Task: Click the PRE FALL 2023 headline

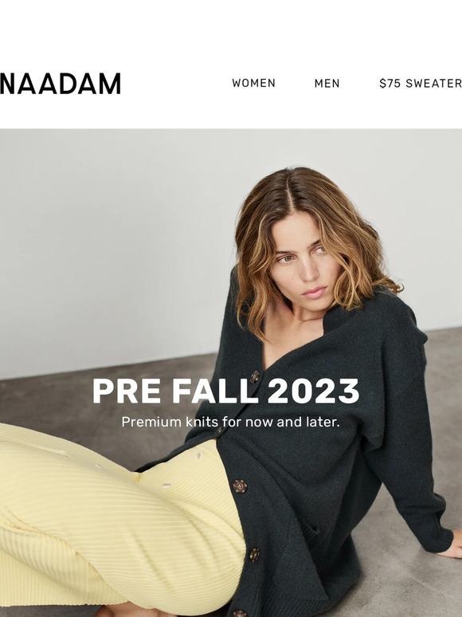Action: tap(225, 391)
